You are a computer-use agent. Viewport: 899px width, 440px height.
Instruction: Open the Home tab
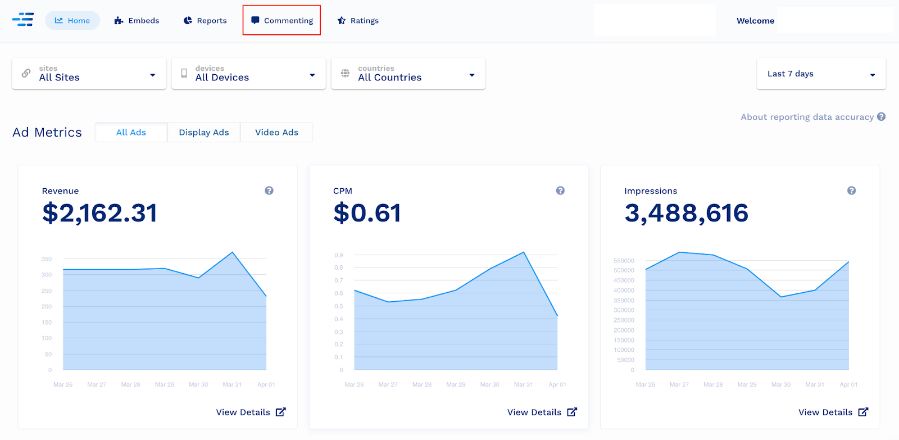72,20
